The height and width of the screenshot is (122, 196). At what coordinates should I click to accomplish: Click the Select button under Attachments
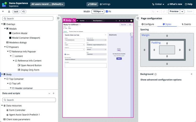click(x=119, y=59)
